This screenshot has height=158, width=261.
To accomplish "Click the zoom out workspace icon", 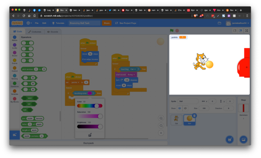I will pos(161,126).
